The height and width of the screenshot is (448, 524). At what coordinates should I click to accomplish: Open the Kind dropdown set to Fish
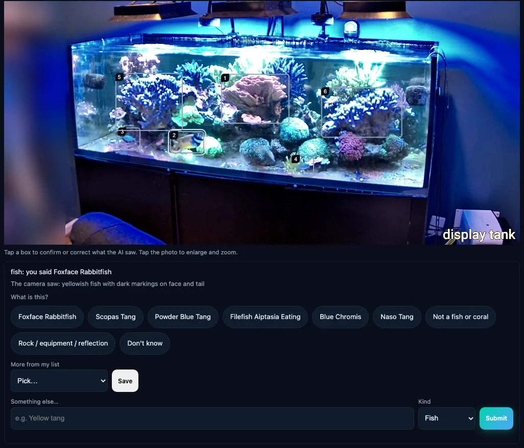point(447,418)
